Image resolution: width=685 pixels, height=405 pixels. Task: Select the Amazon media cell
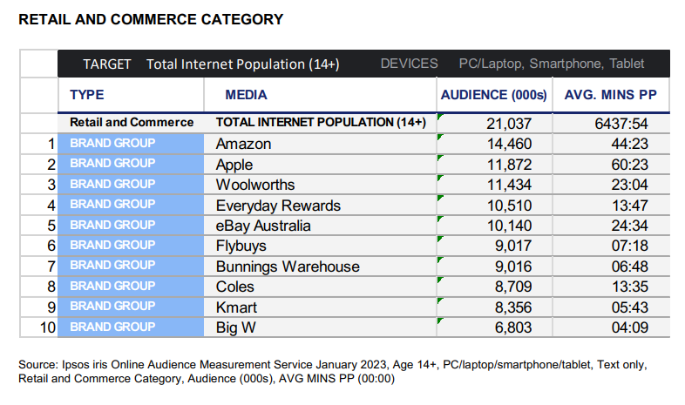coord(243,144)
